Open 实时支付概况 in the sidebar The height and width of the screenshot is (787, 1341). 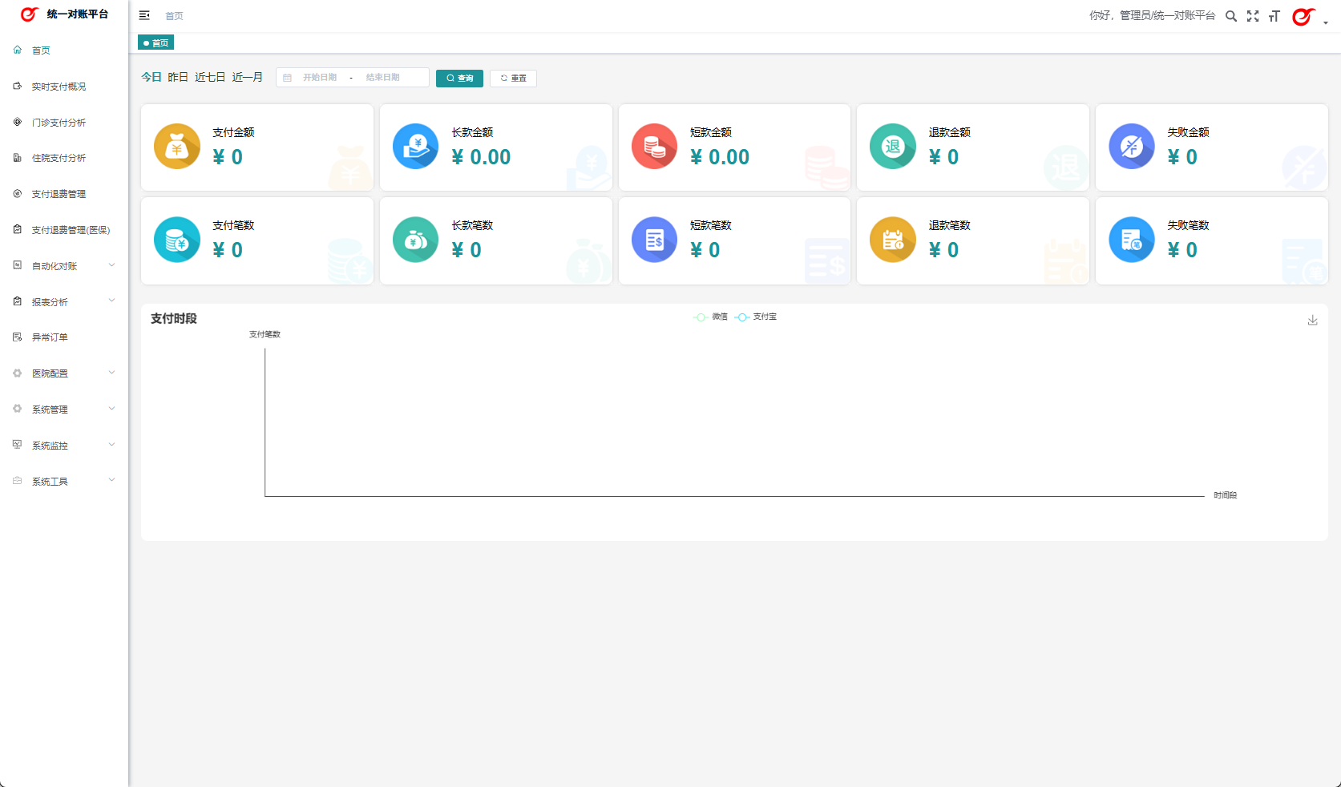tap(59, 87)
